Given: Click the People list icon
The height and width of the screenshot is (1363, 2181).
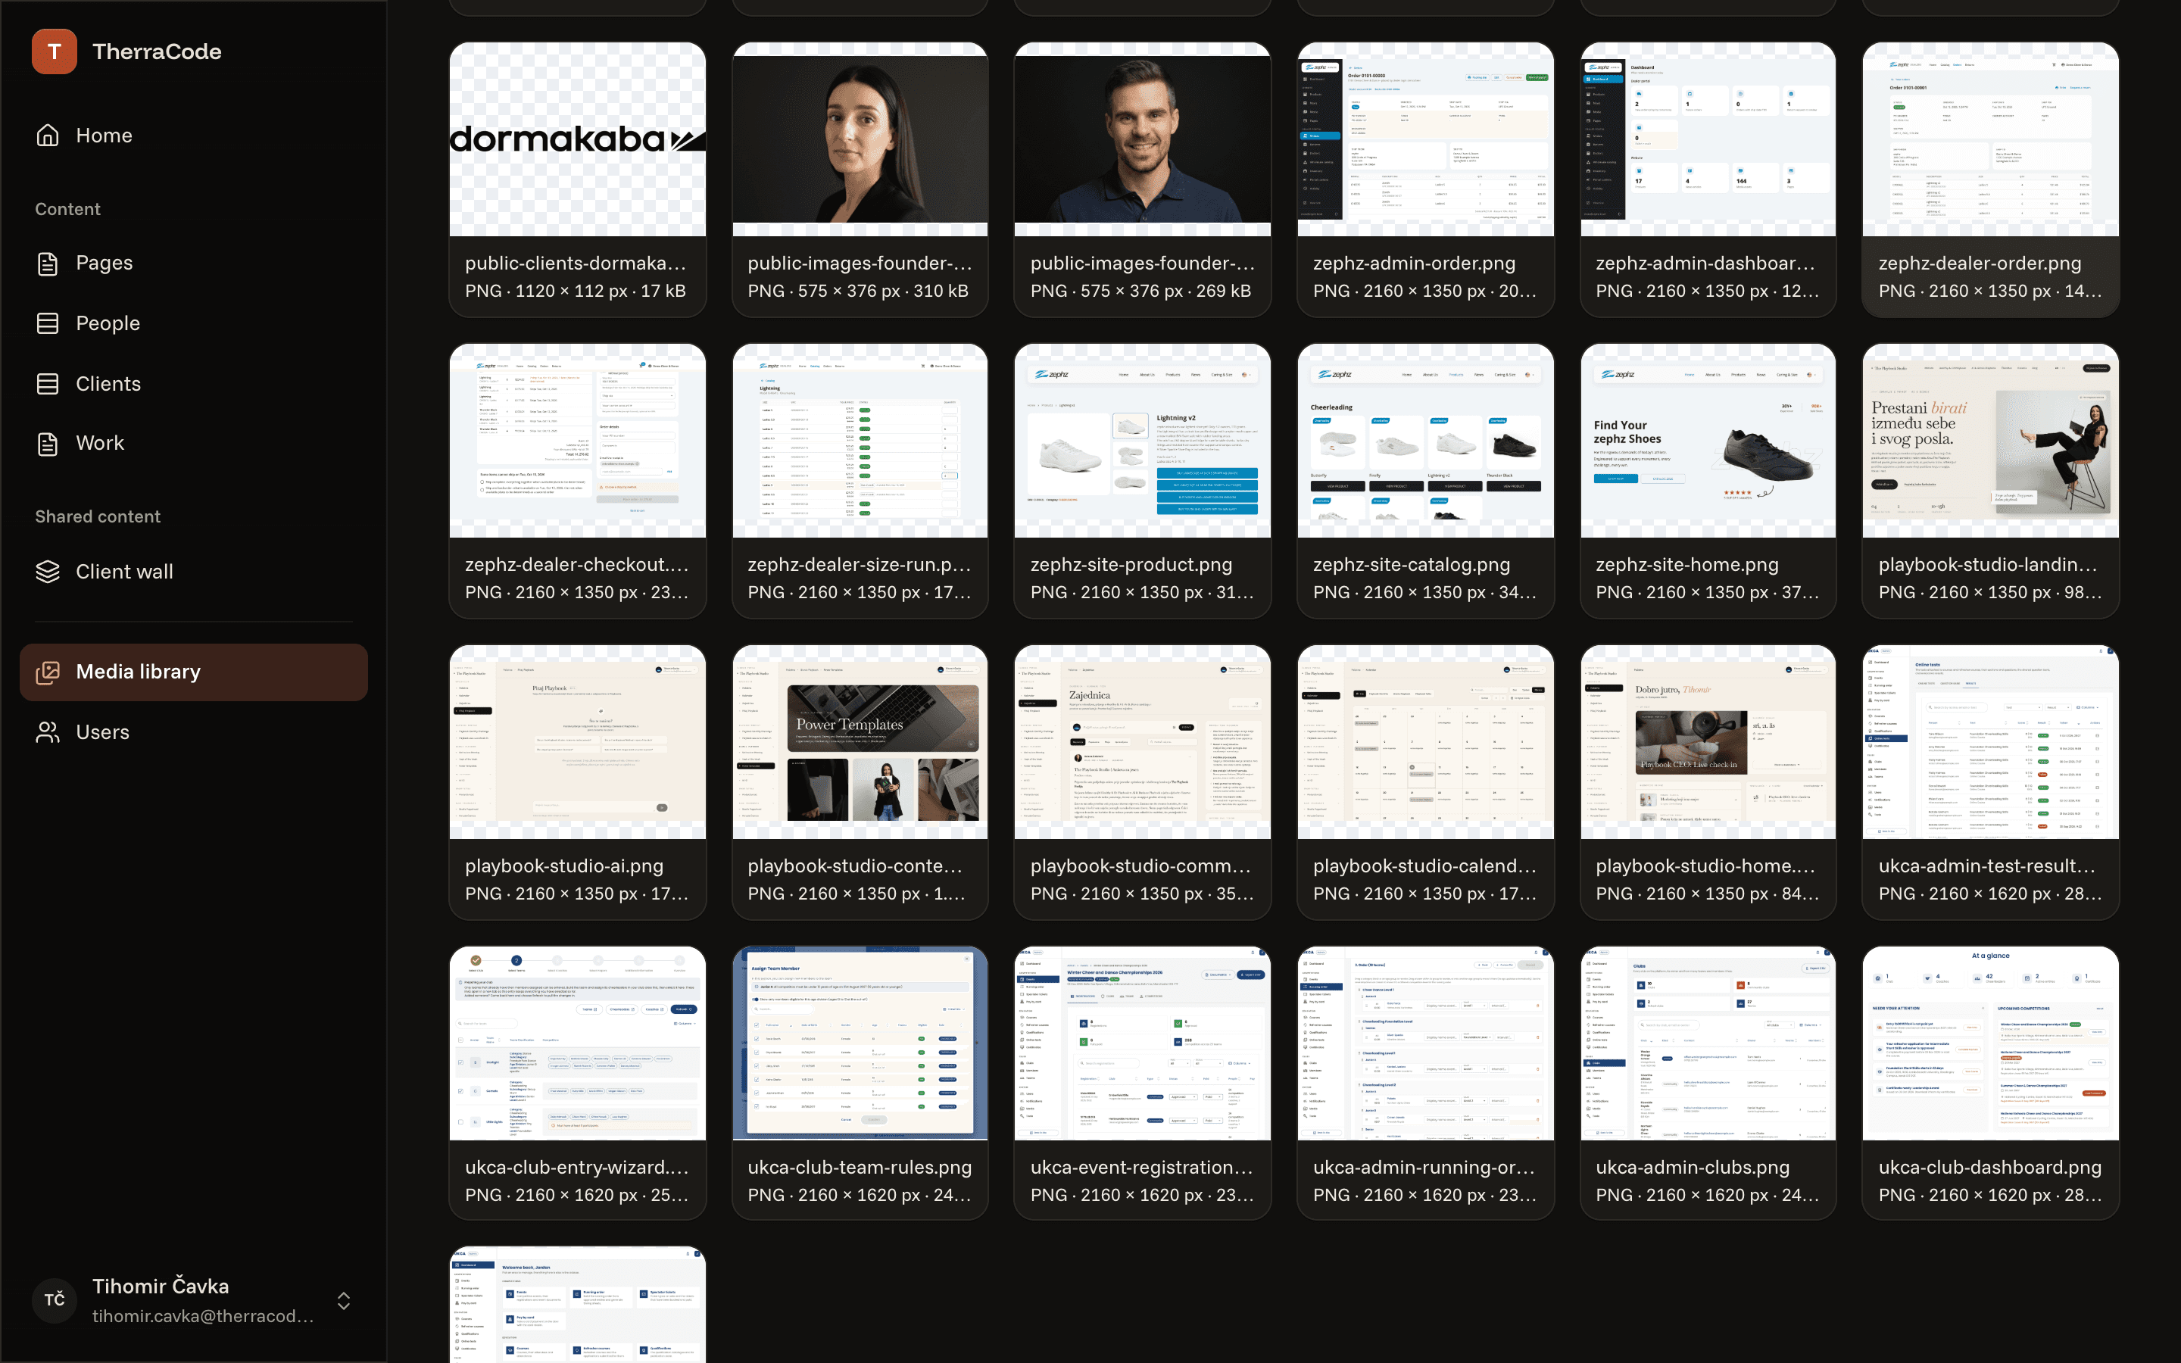Looking at the screenshot, I should [x=48, y=323].
